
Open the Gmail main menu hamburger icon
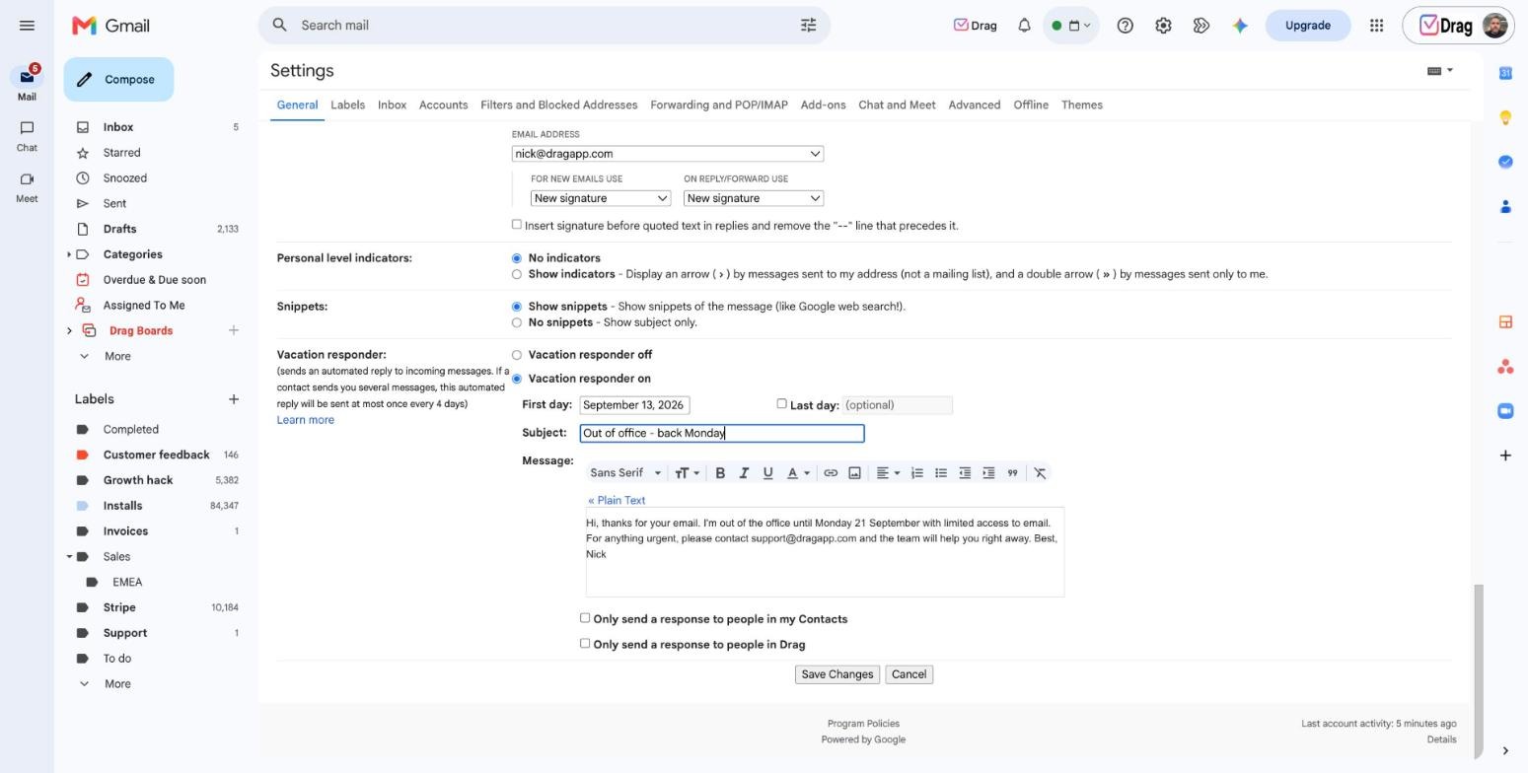click(27, 26)
